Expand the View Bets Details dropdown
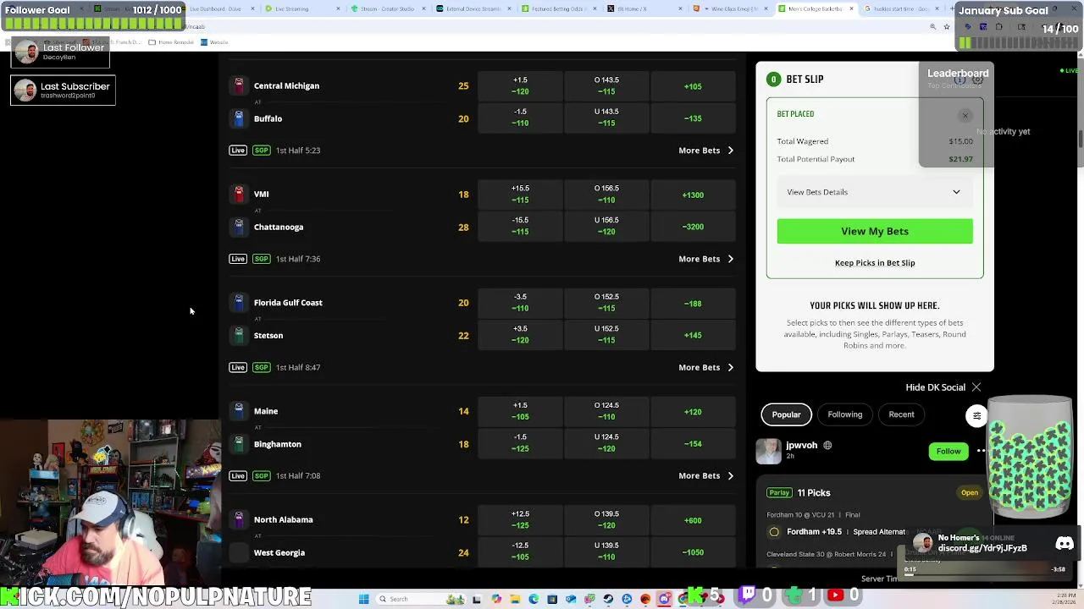 [875, 192]
